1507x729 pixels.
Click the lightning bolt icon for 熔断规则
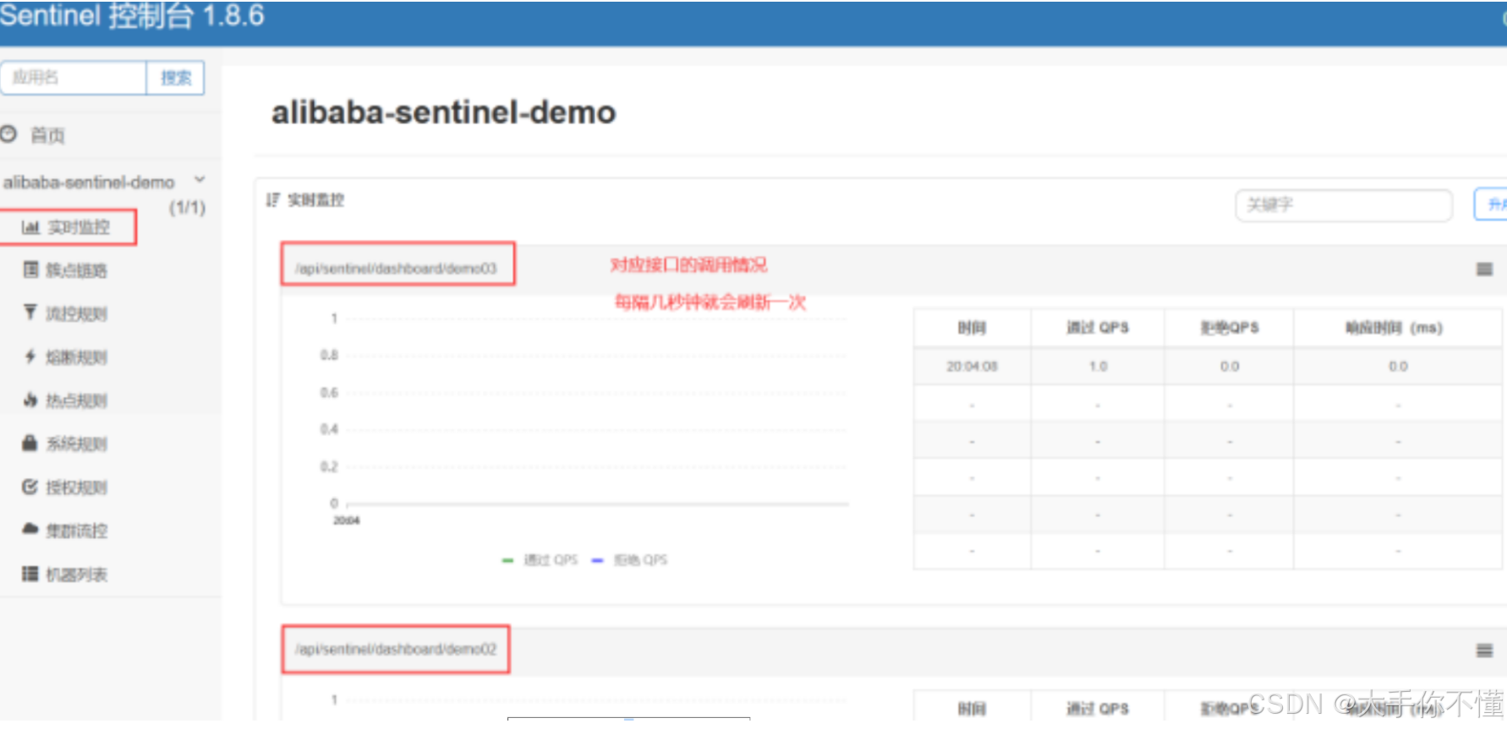pos(30,356)
